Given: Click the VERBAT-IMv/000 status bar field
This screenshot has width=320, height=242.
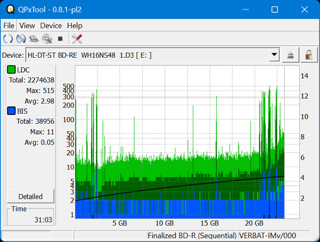Looking at the screenshot, I should (x=273, y=235).
